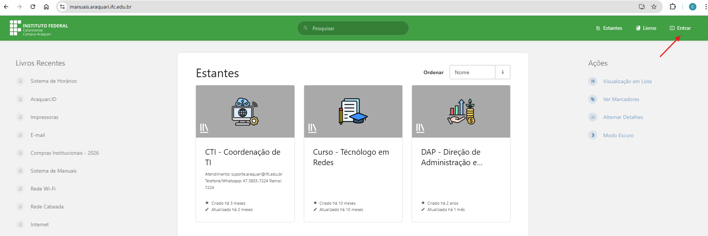Open the browser profile avatar
This screenshot has width=708, height=236.
point(693,7)
